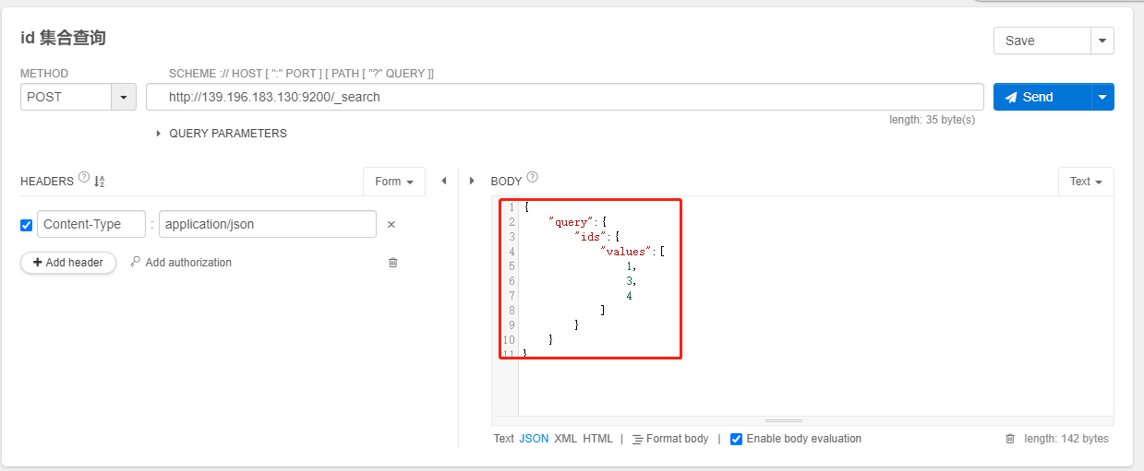
Task: Click the application/json header value field
Action: [268, 224]
